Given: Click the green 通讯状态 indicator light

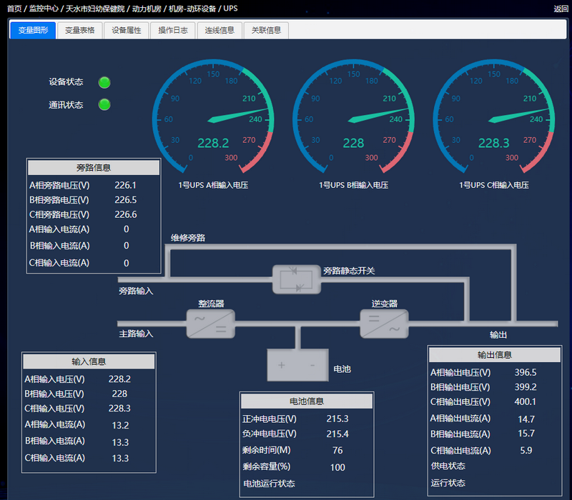Looking at the screenshot, I should coord(104,105).
